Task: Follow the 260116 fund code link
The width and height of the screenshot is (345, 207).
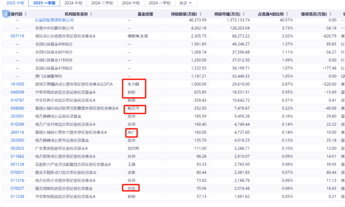Action: [17, 132]
